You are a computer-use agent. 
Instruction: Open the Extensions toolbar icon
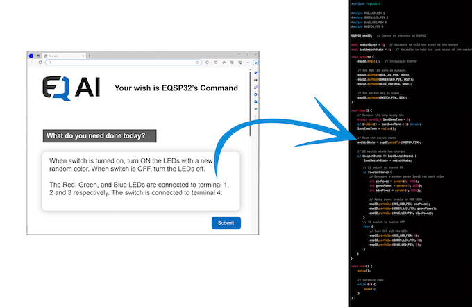pos(208,63)
